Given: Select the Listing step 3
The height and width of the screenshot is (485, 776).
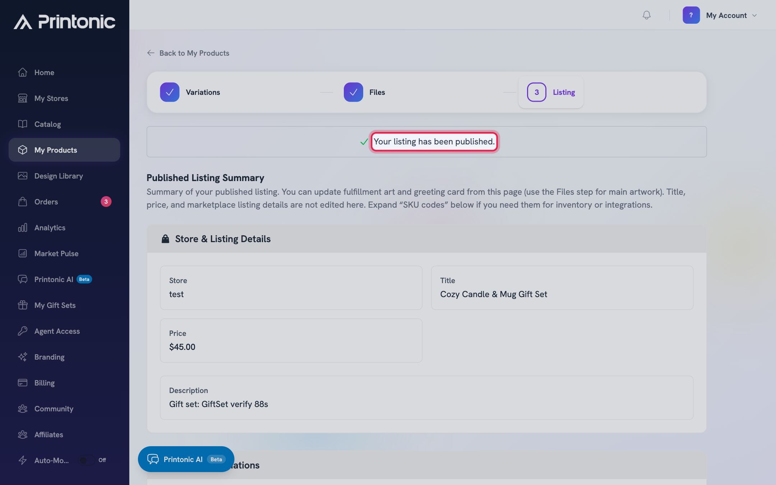Looking at the screenshot, I should [551, 92].
